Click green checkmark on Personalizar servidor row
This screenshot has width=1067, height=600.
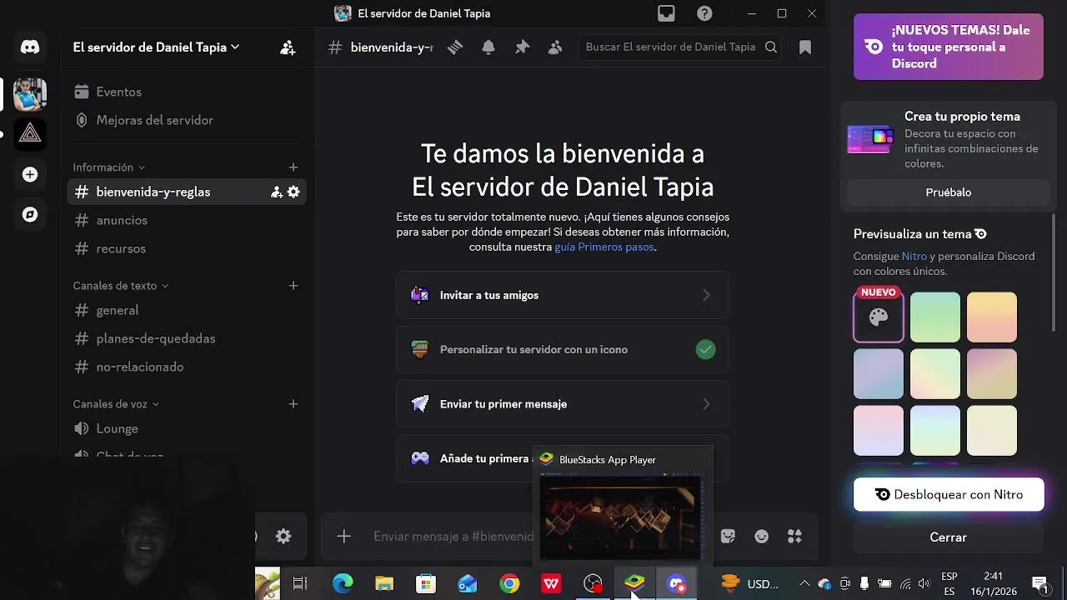click(x=706, y=350)
